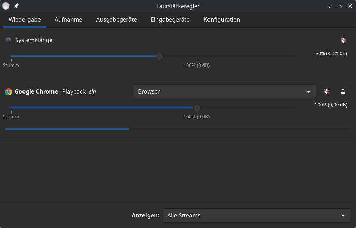Mute the Systemklänge stream
356x228 pixels.
[343, 40]
